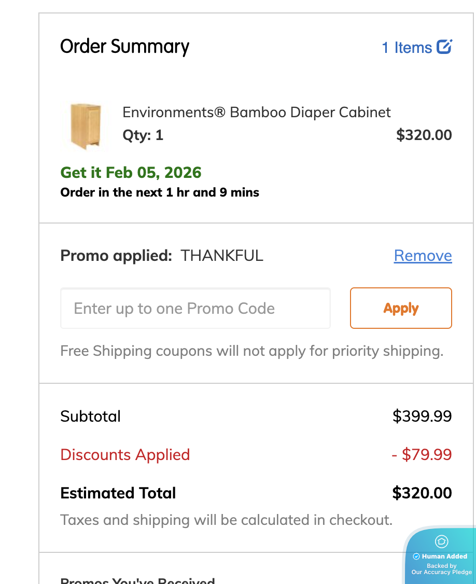Click the Subtotal $399.99 value
The height and width of the screenshot is (584, 476).
click(422, 416)
